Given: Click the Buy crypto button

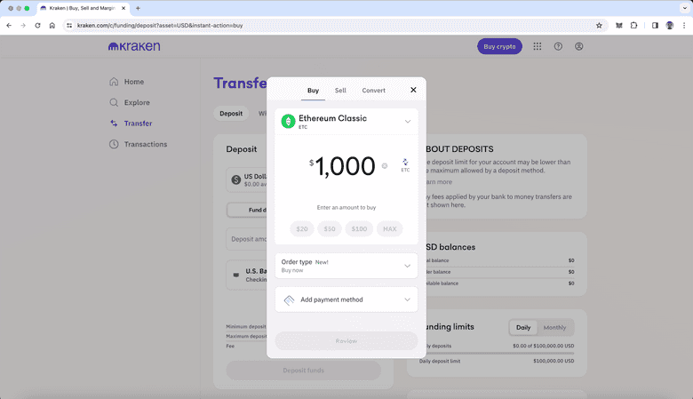Looking at the screenshot, I should (x=499, y=46).
